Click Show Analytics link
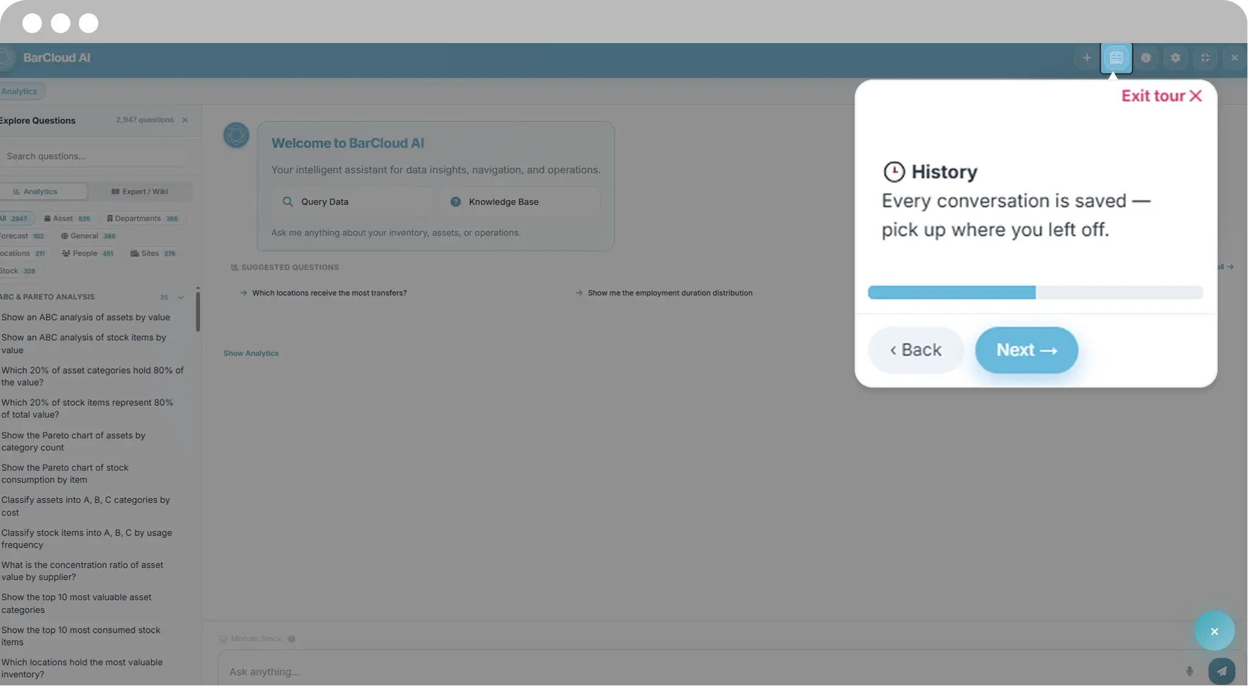 [x=251, y=354]
